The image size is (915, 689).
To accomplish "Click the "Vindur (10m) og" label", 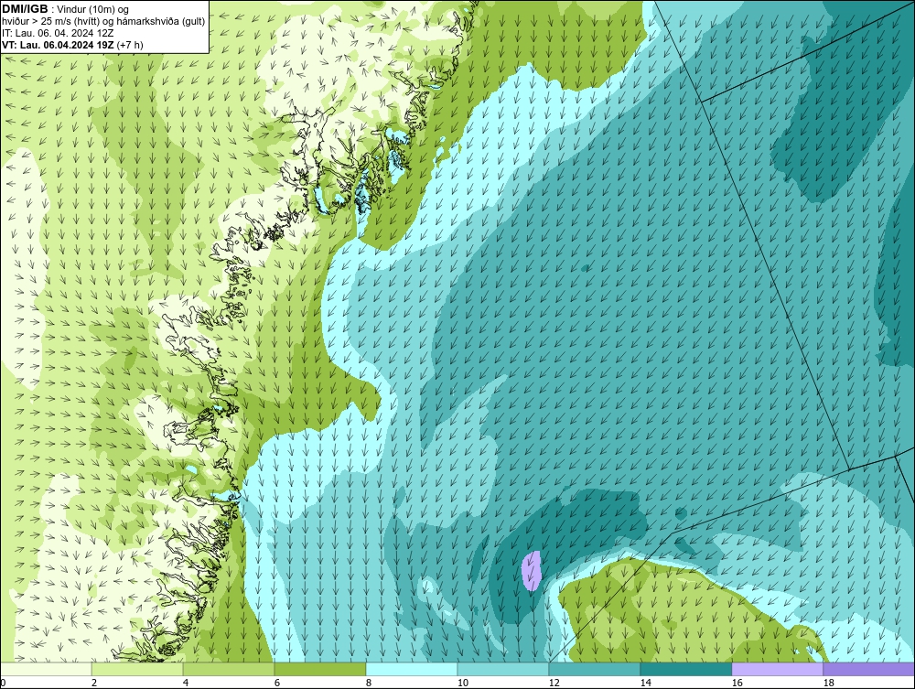I will tap(92, 10).
